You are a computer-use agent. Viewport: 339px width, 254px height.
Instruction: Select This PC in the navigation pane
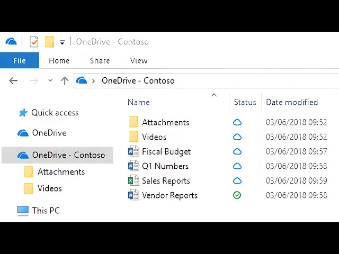coord(46,211)
